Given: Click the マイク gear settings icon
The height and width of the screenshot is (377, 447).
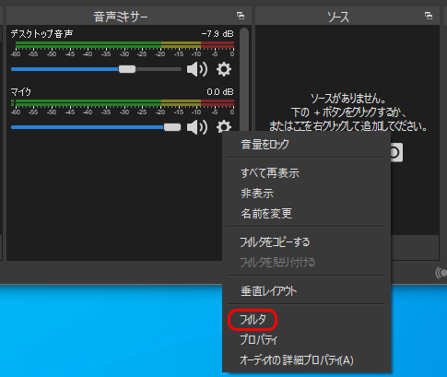Looking at the screenshot, I should pyautogui.click(x=224, y=126).
